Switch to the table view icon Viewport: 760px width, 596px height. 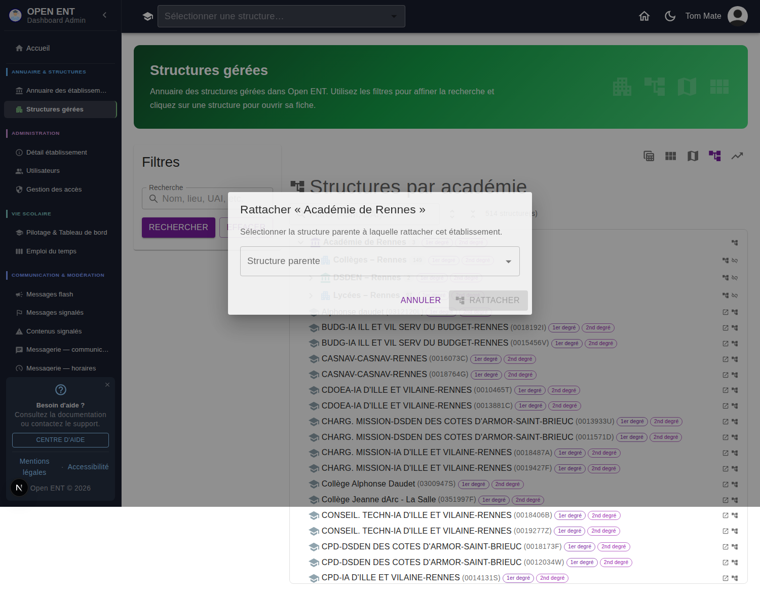point(649,156)
